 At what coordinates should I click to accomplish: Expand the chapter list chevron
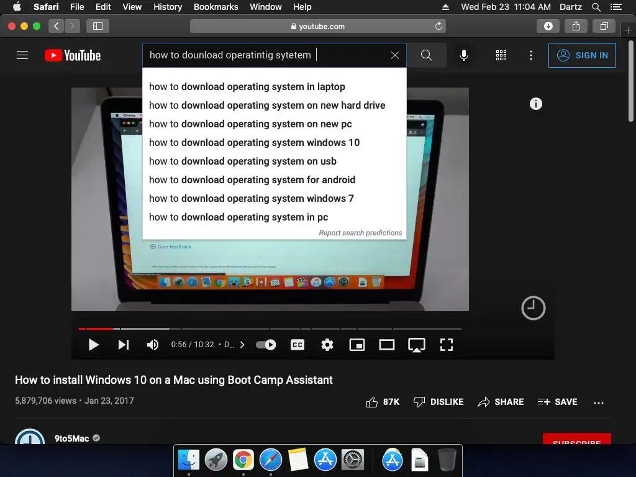coord(242,345)
